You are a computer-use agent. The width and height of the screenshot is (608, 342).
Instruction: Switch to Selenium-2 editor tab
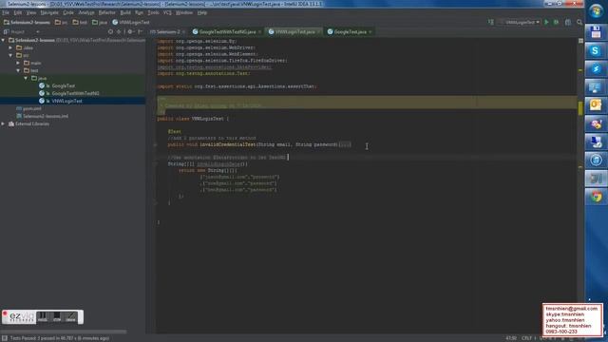(168, 31)
